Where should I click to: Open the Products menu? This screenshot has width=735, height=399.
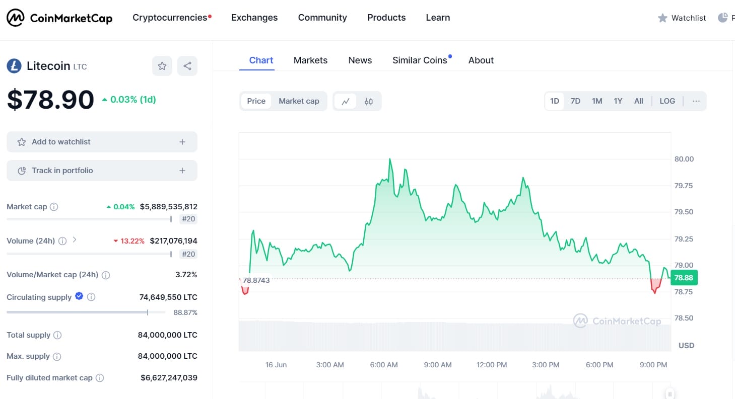386,18
